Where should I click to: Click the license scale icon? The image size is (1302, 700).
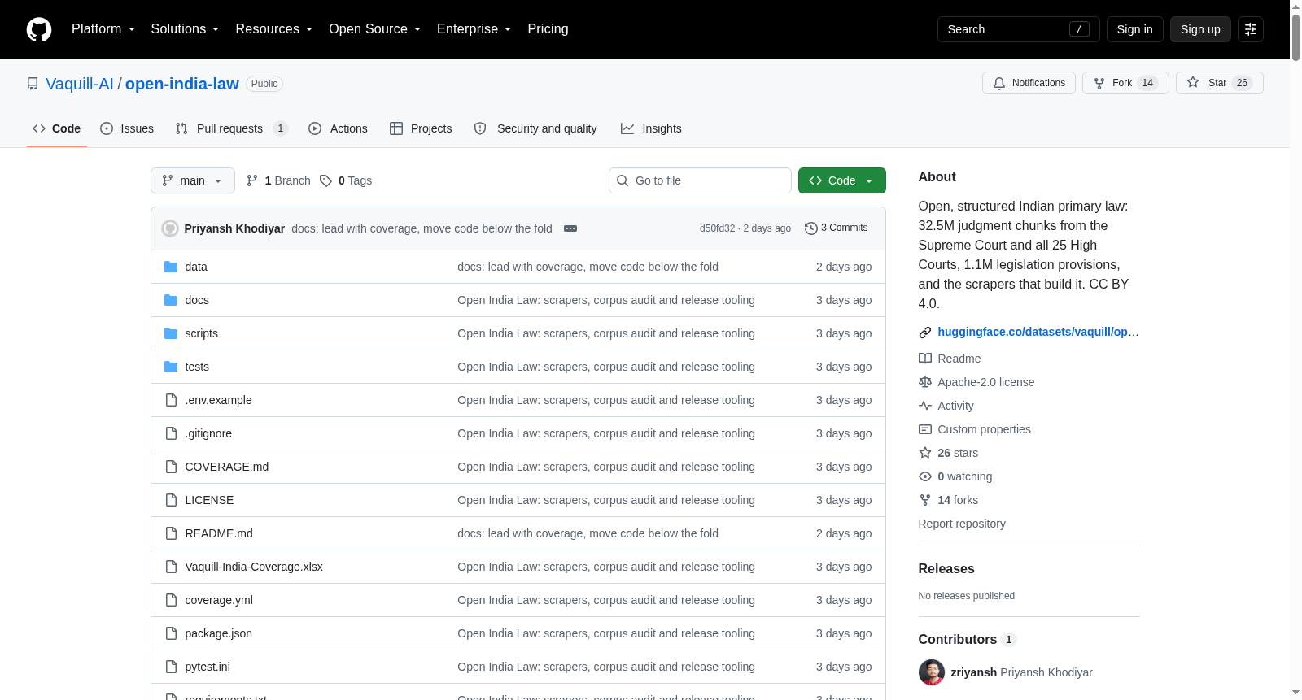(x=925, y=382)
